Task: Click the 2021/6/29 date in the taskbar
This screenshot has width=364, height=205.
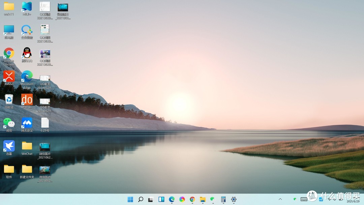Action: click(x=353, y=201)
